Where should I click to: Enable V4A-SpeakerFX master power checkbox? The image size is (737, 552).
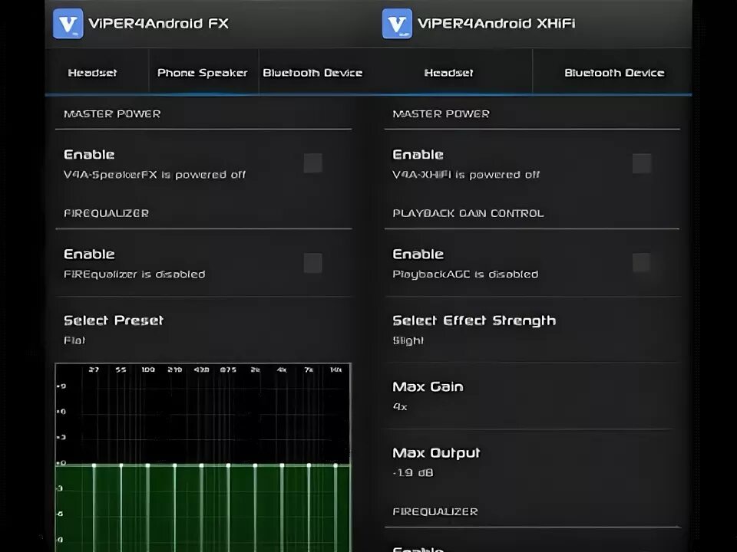pyautogui.click(x=313, y=163)
